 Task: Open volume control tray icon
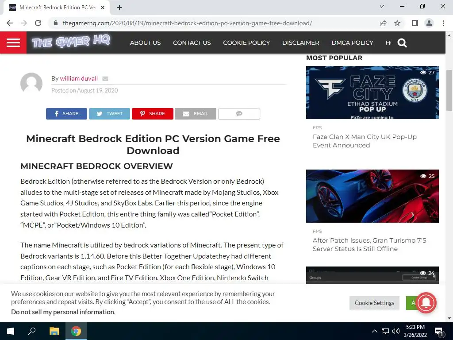(x=396, y=331)
